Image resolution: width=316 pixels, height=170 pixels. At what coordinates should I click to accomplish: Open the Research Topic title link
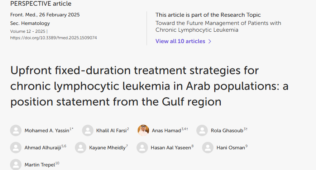(x=218, y=26)
